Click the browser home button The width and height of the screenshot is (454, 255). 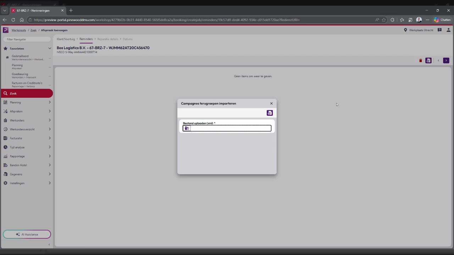(22, 20)
